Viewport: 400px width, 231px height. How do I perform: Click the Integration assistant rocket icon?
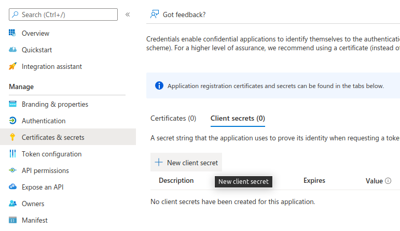click(x=12, y=66)
